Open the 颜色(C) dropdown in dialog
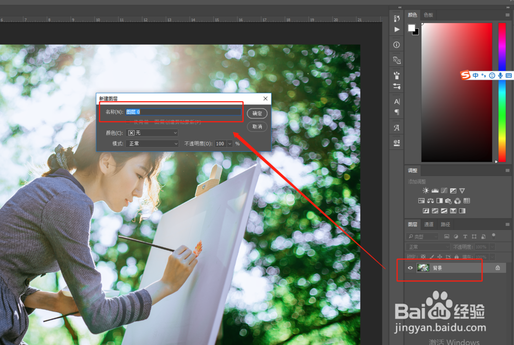 coord(152,132)
